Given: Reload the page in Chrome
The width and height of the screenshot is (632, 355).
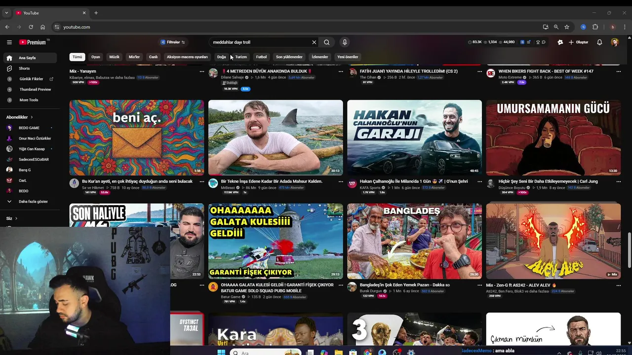Looking at the screenshot, I should [31, 27].
